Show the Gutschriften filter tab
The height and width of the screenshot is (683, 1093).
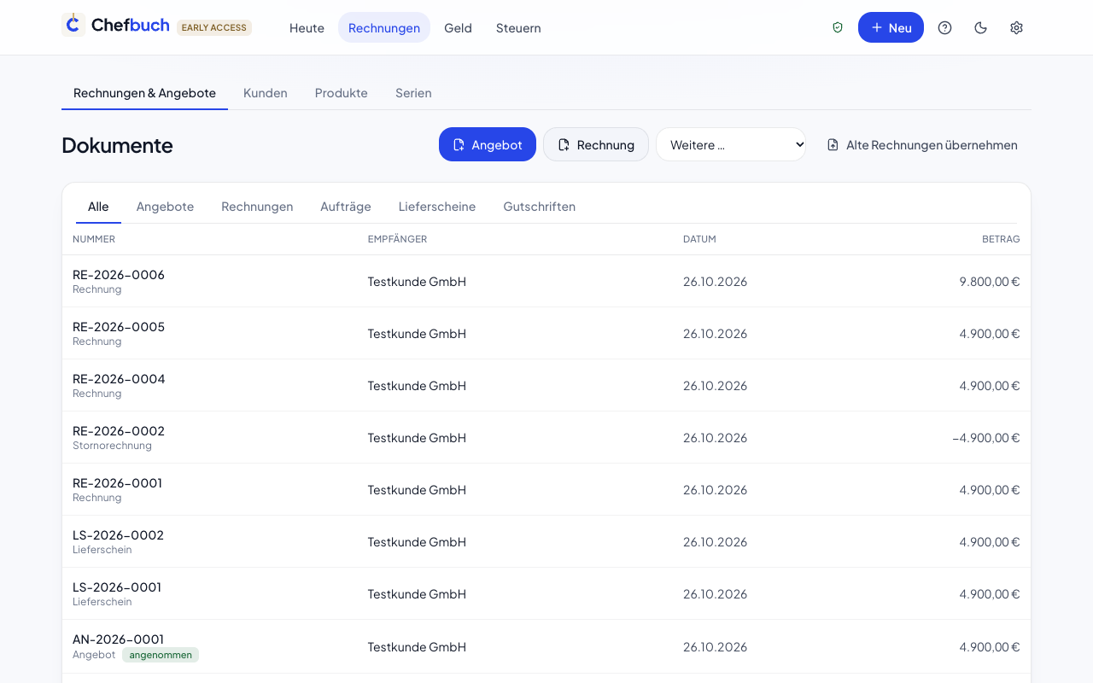[x=540, y=207]
